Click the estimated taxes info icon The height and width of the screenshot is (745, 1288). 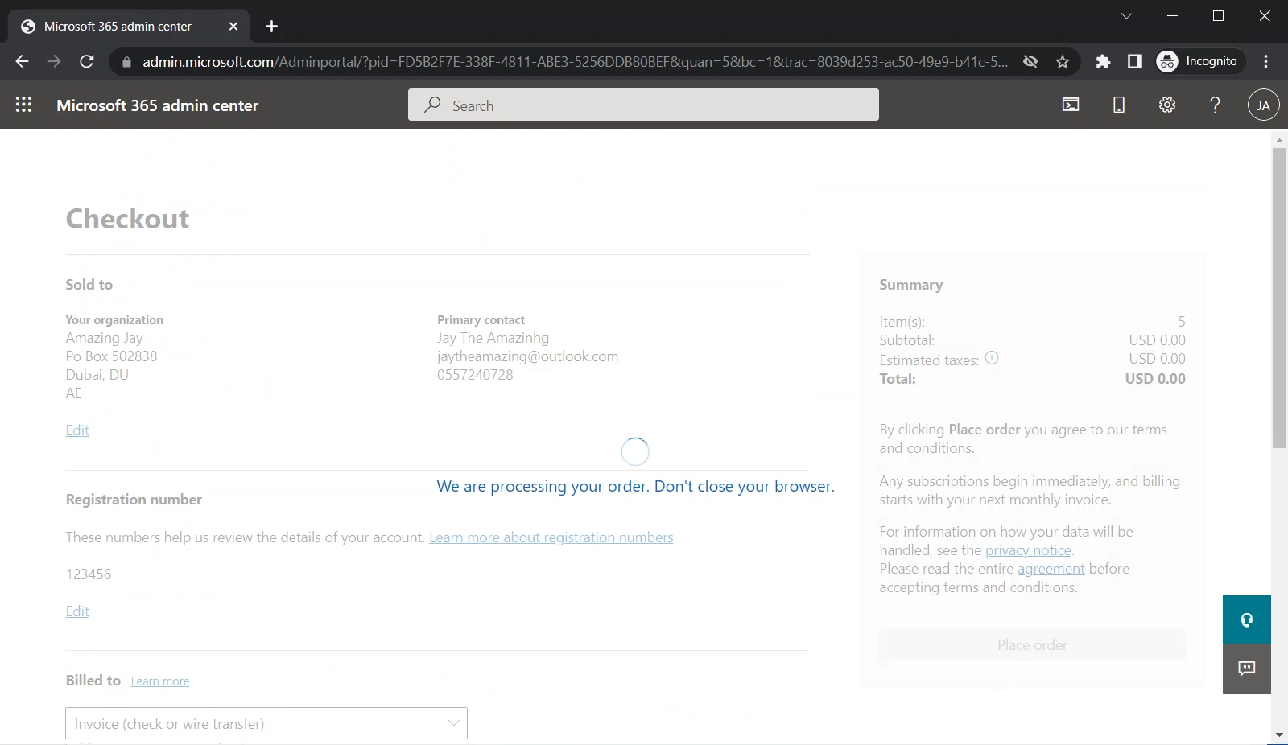[992, 358]
